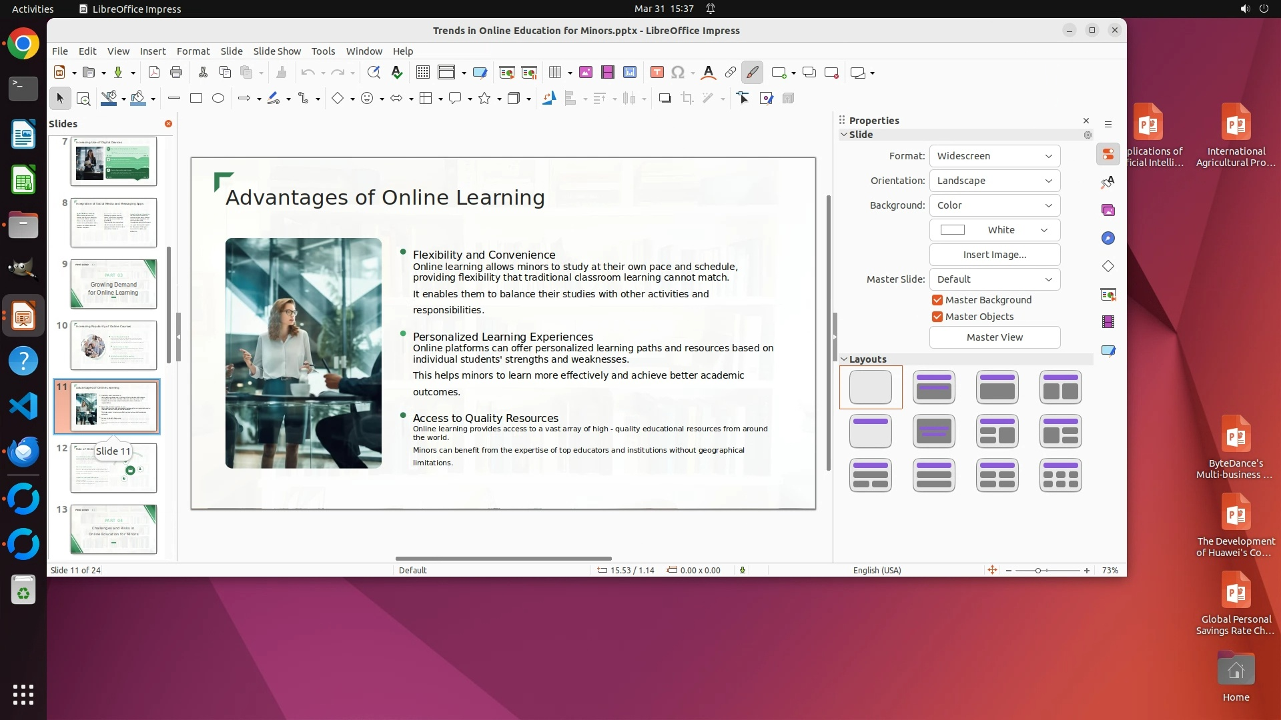
Task: Toggle the Crop Image tool
Action: [x=687, y=99]
